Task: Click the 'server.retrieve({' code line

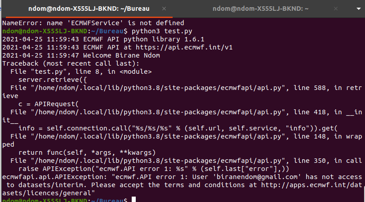Action: [x=53, y=80]
